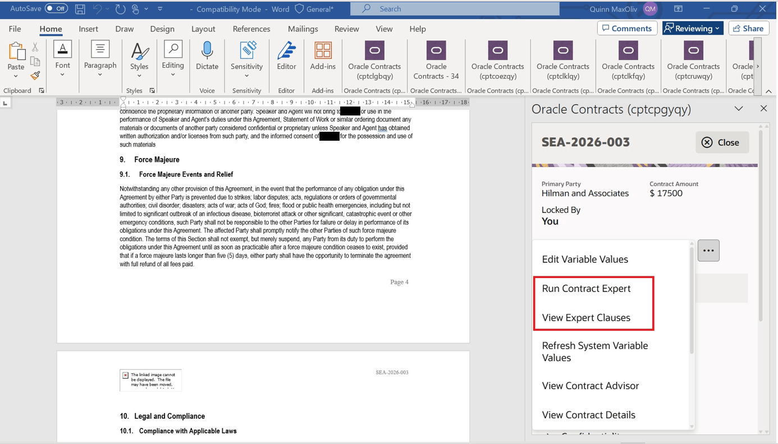Click the Format Painter brush icon
778x444 pixels.
(x=35, y=75)
